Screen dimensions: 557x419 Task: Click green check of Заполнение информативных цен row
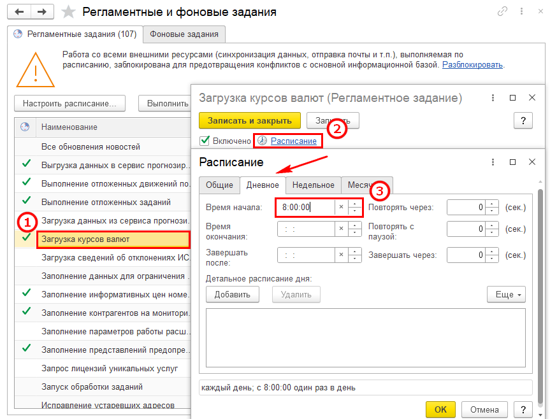click(26, 292)
